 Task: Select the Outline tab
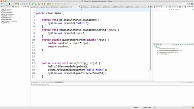pos(158,45)
